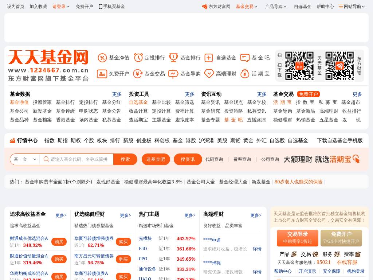Click 更多 next to 资讯互动
This screenshot has width=373, height=280.
tap(262, 94)
